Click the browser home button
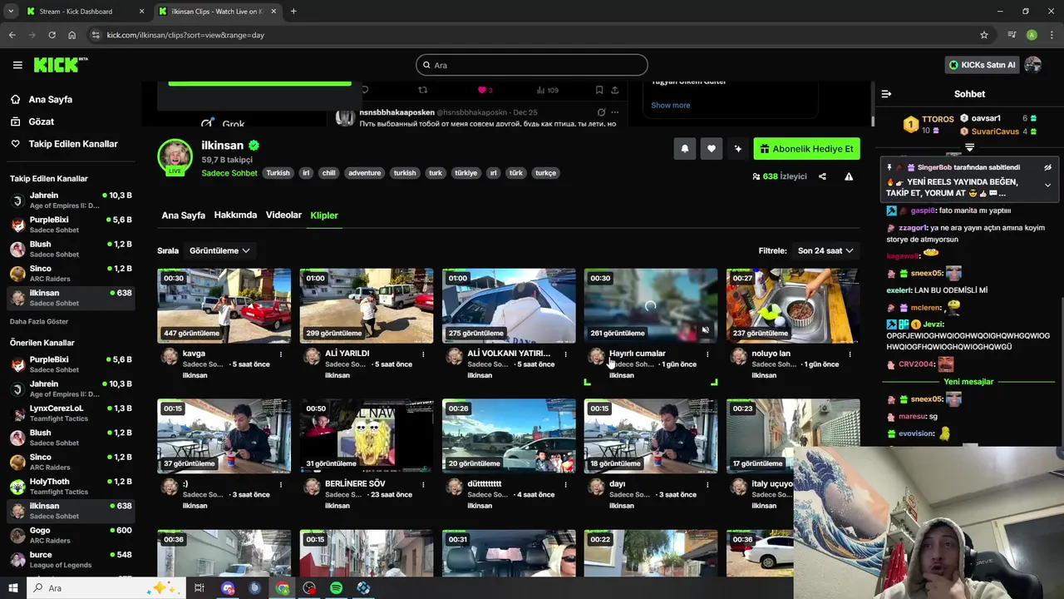The height and width of the screenshot is (599, 1064). click(x=72, y=35)
